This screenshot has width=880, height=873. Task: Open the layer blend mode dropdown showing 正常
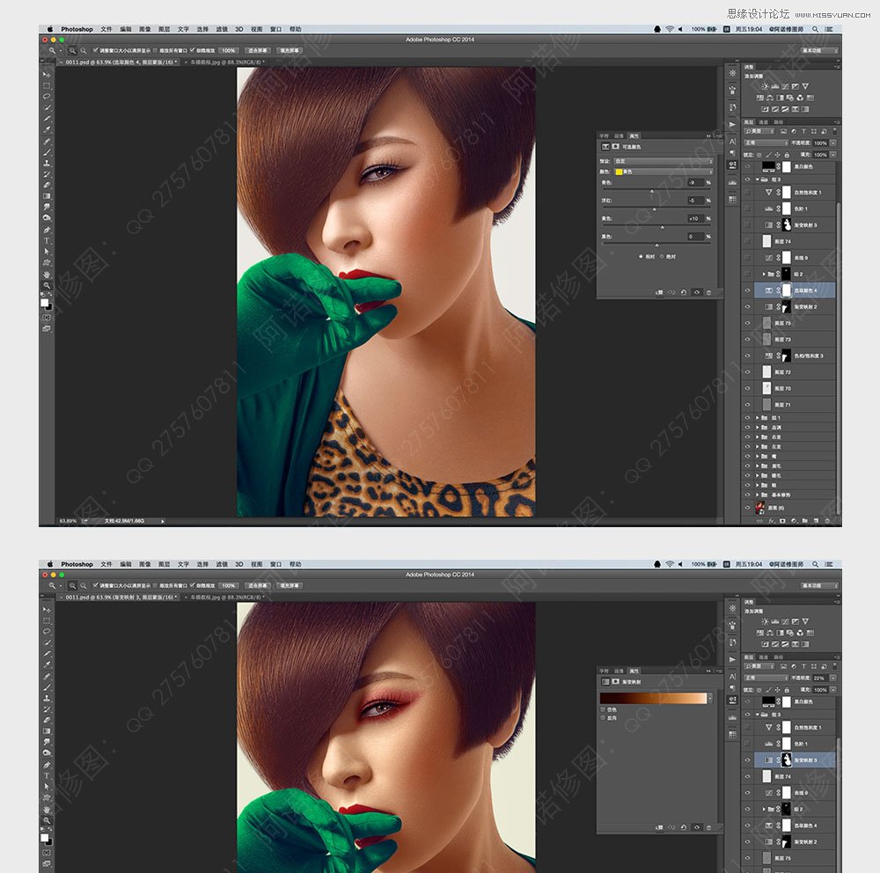pyautogui.click(x=766, y=143)
